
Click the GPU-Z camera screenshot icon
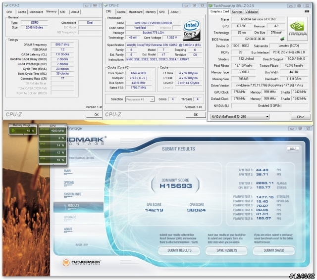(x=307, y=11)
